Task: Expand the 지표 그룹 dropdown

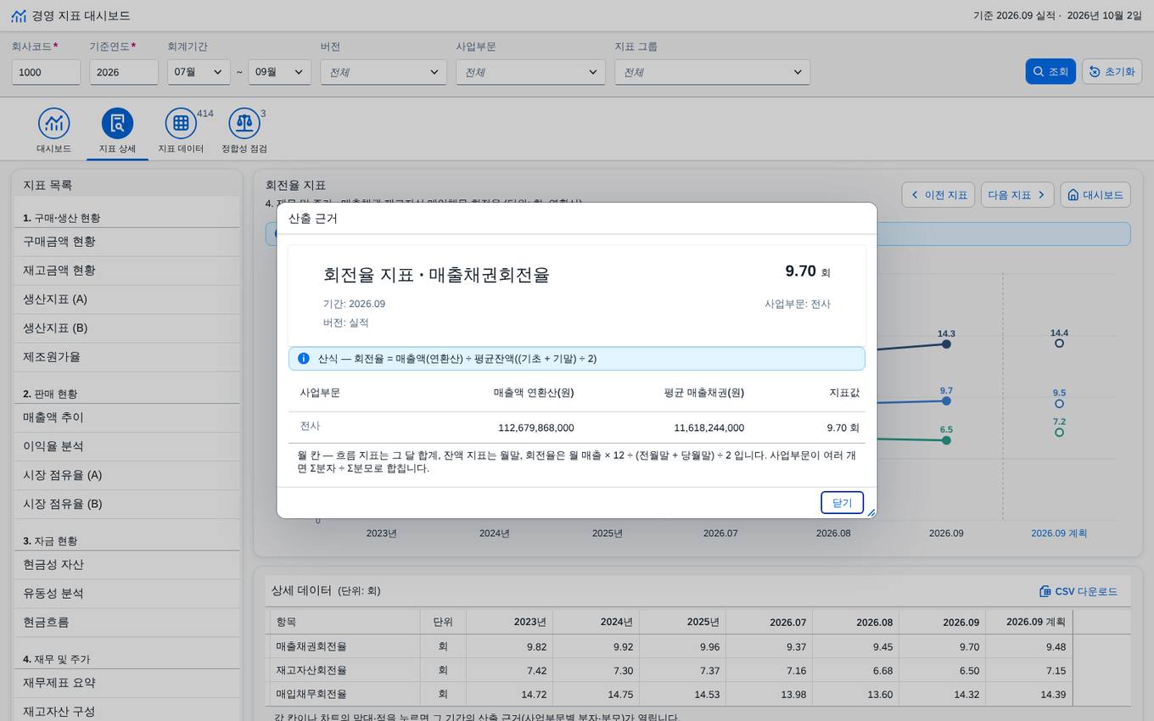Action: tap(712, 72)
